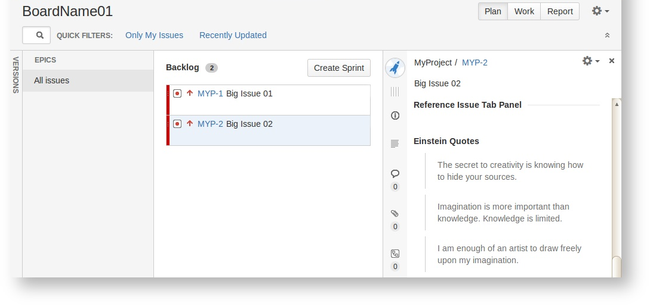This screenshot has height=306, width=650.
Task: Click the bug type icon on MYP-1
Action: pyautogui.click(x=177, y=93)
